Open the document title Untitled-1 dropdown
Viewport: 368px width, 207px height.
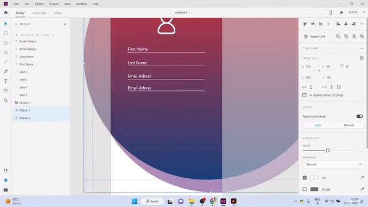pyautogui.click(x=192, y=13)
